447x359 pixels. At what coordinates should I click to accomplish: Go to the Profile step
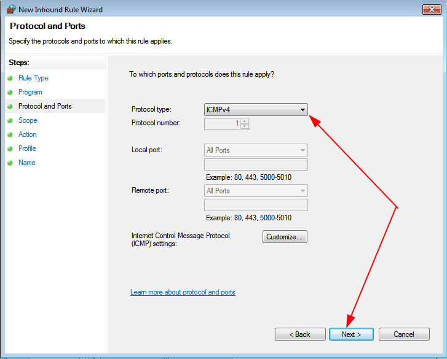point(27,149)
